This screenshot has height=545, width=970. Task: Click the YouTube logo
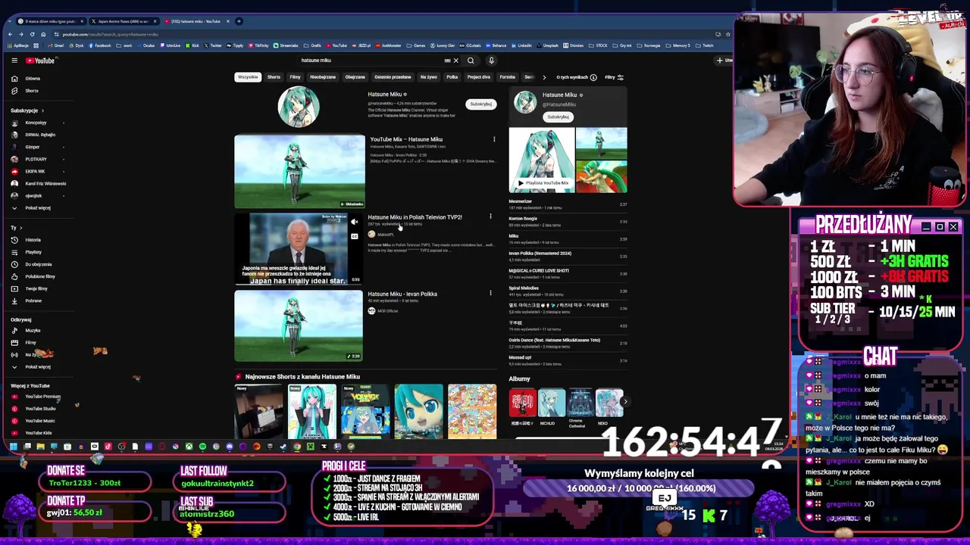pos(40,61)
